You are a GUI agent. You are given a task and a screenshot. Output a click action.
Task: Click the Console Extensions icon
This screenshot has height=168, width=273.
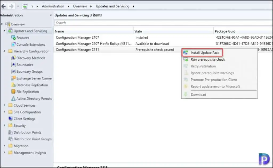pos(13,44)
